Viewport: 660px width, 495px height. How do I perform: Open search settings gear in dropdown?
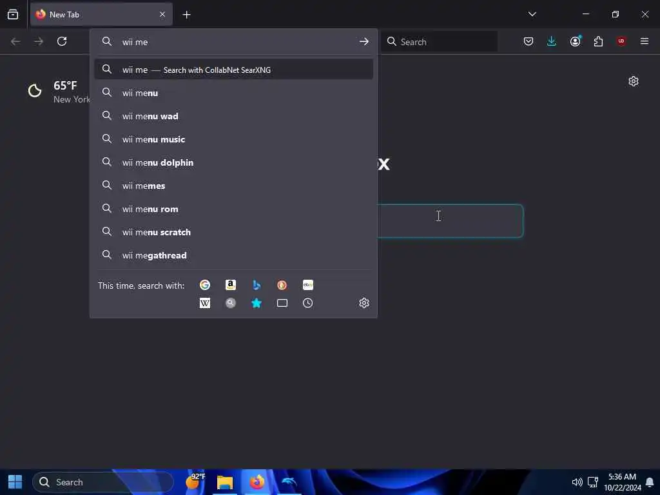point(364,303)
